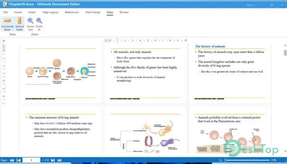Go to previous page button
Viewport: 287px width, 164px height.
point(18,160)
